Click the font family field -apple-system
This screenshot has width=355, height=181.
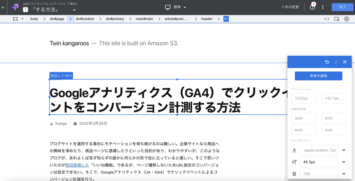click(x=319, y=150)
